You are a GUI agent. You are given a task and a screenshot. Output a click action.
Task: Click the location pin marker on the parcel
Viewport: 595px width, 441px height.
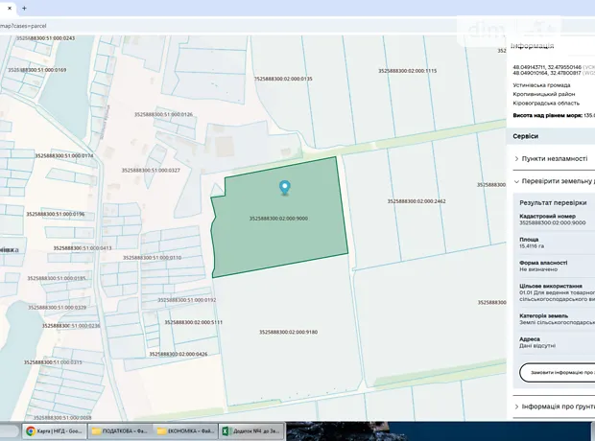pyautogui.click(x=284, y=188)
